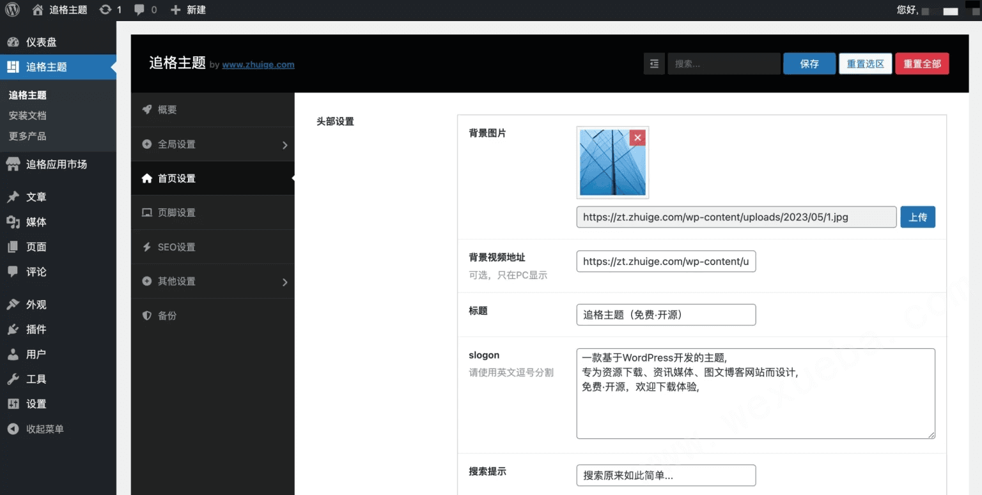The image size is (982, 495).
Task: Open the 概要 tab
Action: (x=213, y=109)
